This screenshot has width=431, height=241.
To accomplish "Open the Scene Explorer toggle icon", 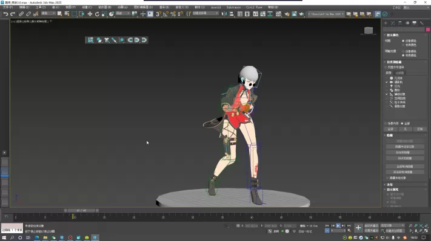I will tap(240, 14).
